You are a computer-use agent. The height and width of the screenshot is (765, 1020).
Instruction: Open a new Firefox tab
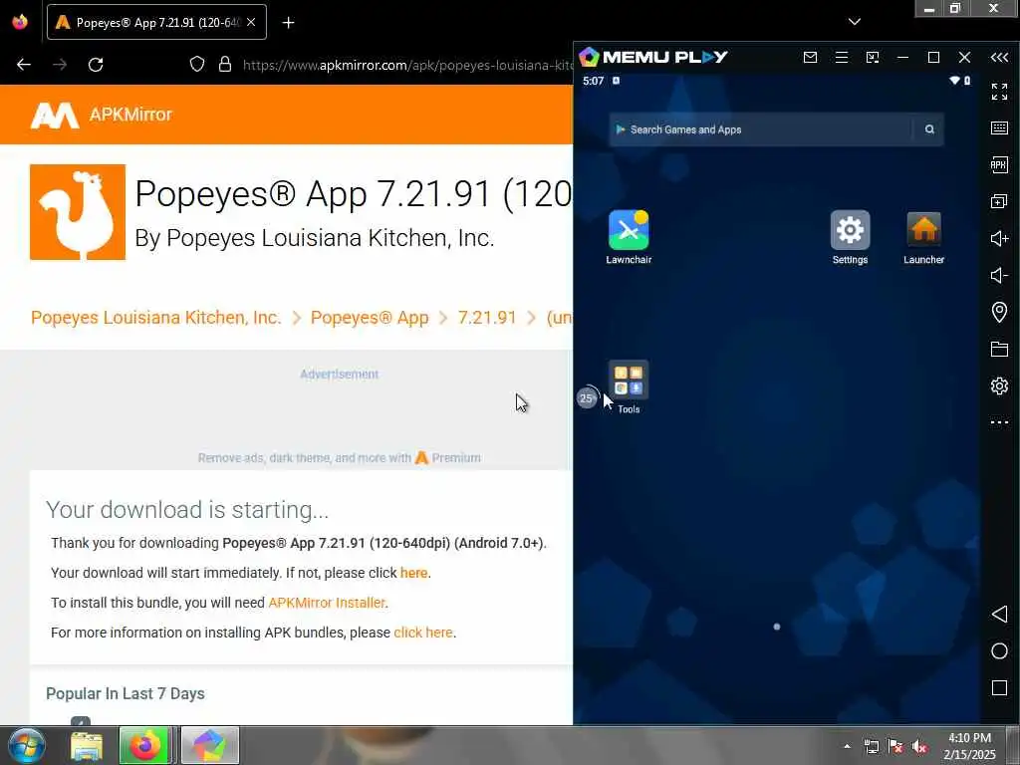click(288, 23)
